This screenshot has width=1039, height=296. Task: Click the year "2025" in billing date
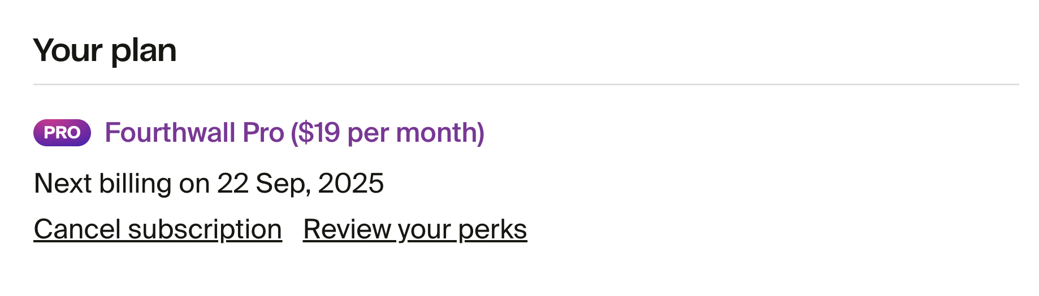point(351,184)
